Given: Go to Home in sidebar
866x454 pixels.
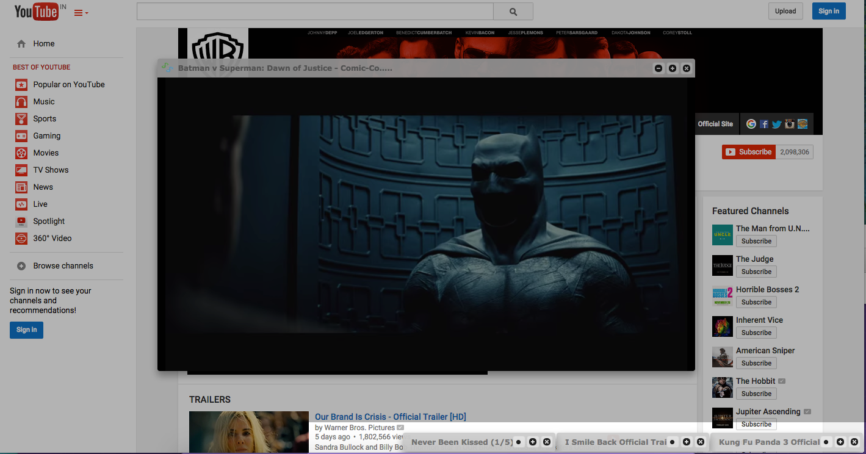Looking at the screenshot, I should [x=44, y=44].
